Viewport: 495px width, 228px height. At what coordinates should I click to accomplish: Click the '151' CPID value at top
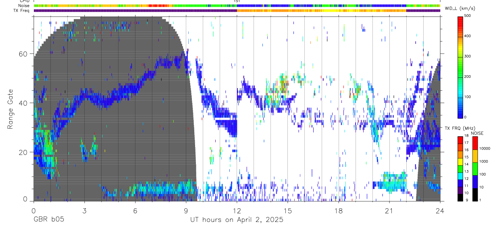pyautogui.click(x=237, y=2)
